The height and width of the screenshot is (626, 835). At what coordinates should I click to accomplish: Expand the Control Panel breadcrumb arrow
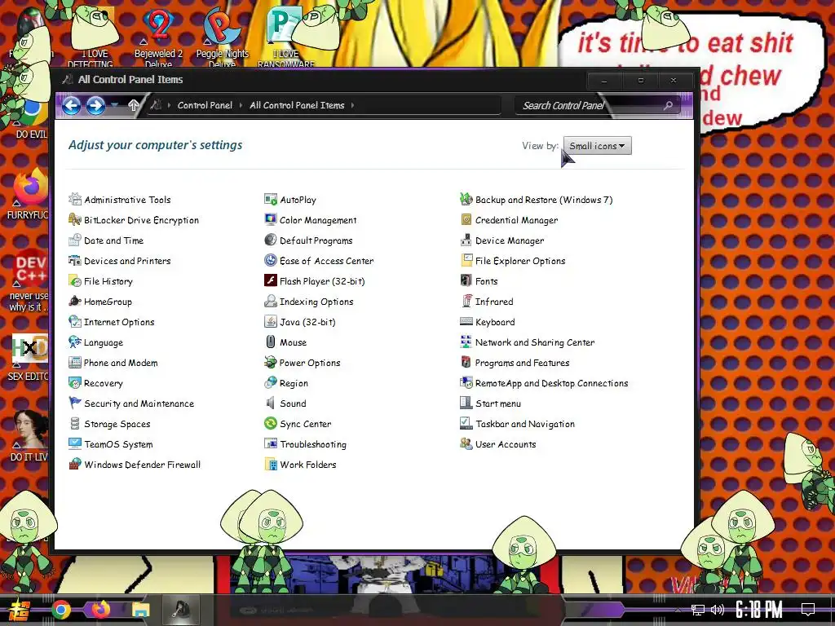pyautogui.click(x=241, y=105)
